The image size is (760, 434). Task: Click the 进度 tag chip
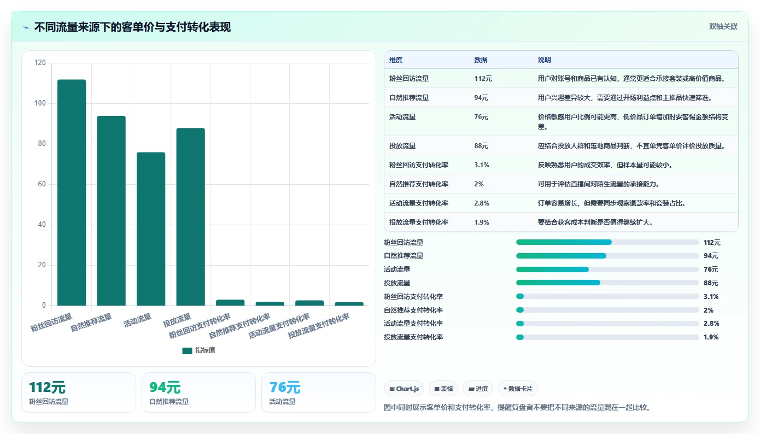pyautogui.click(x=478, y=389)
